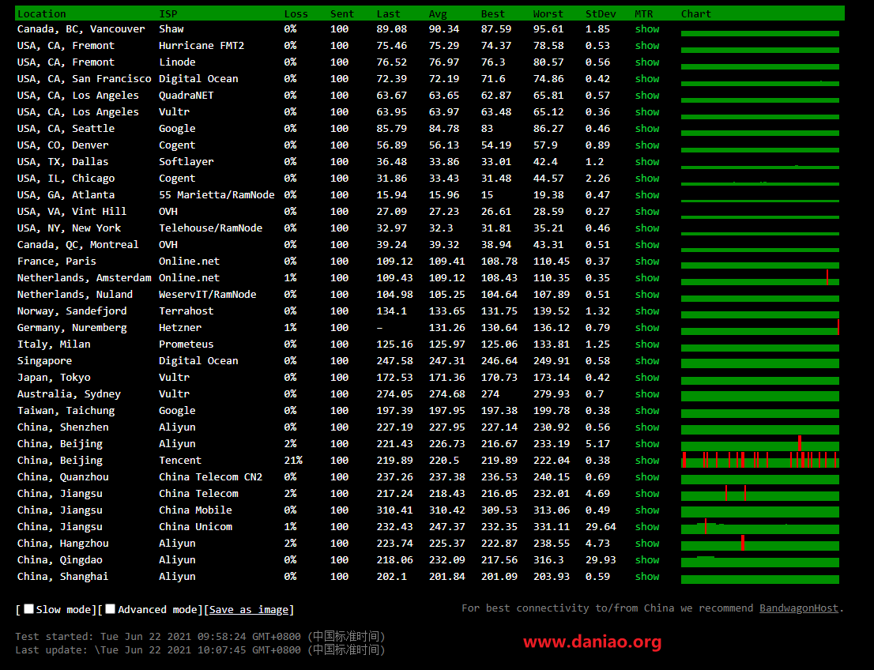Show MTR for Shanghai Aliyun row
This screenshot has width=874, height=670.
coord(647,576)
